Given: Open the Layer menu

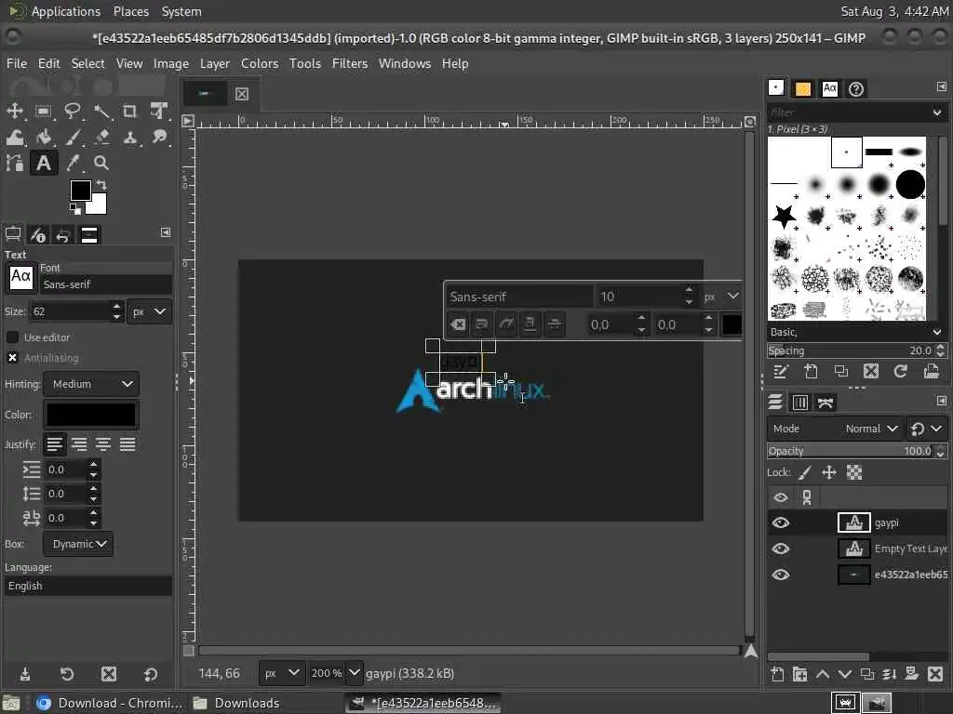Looking at the screenshot, I should tap(215, 63).
